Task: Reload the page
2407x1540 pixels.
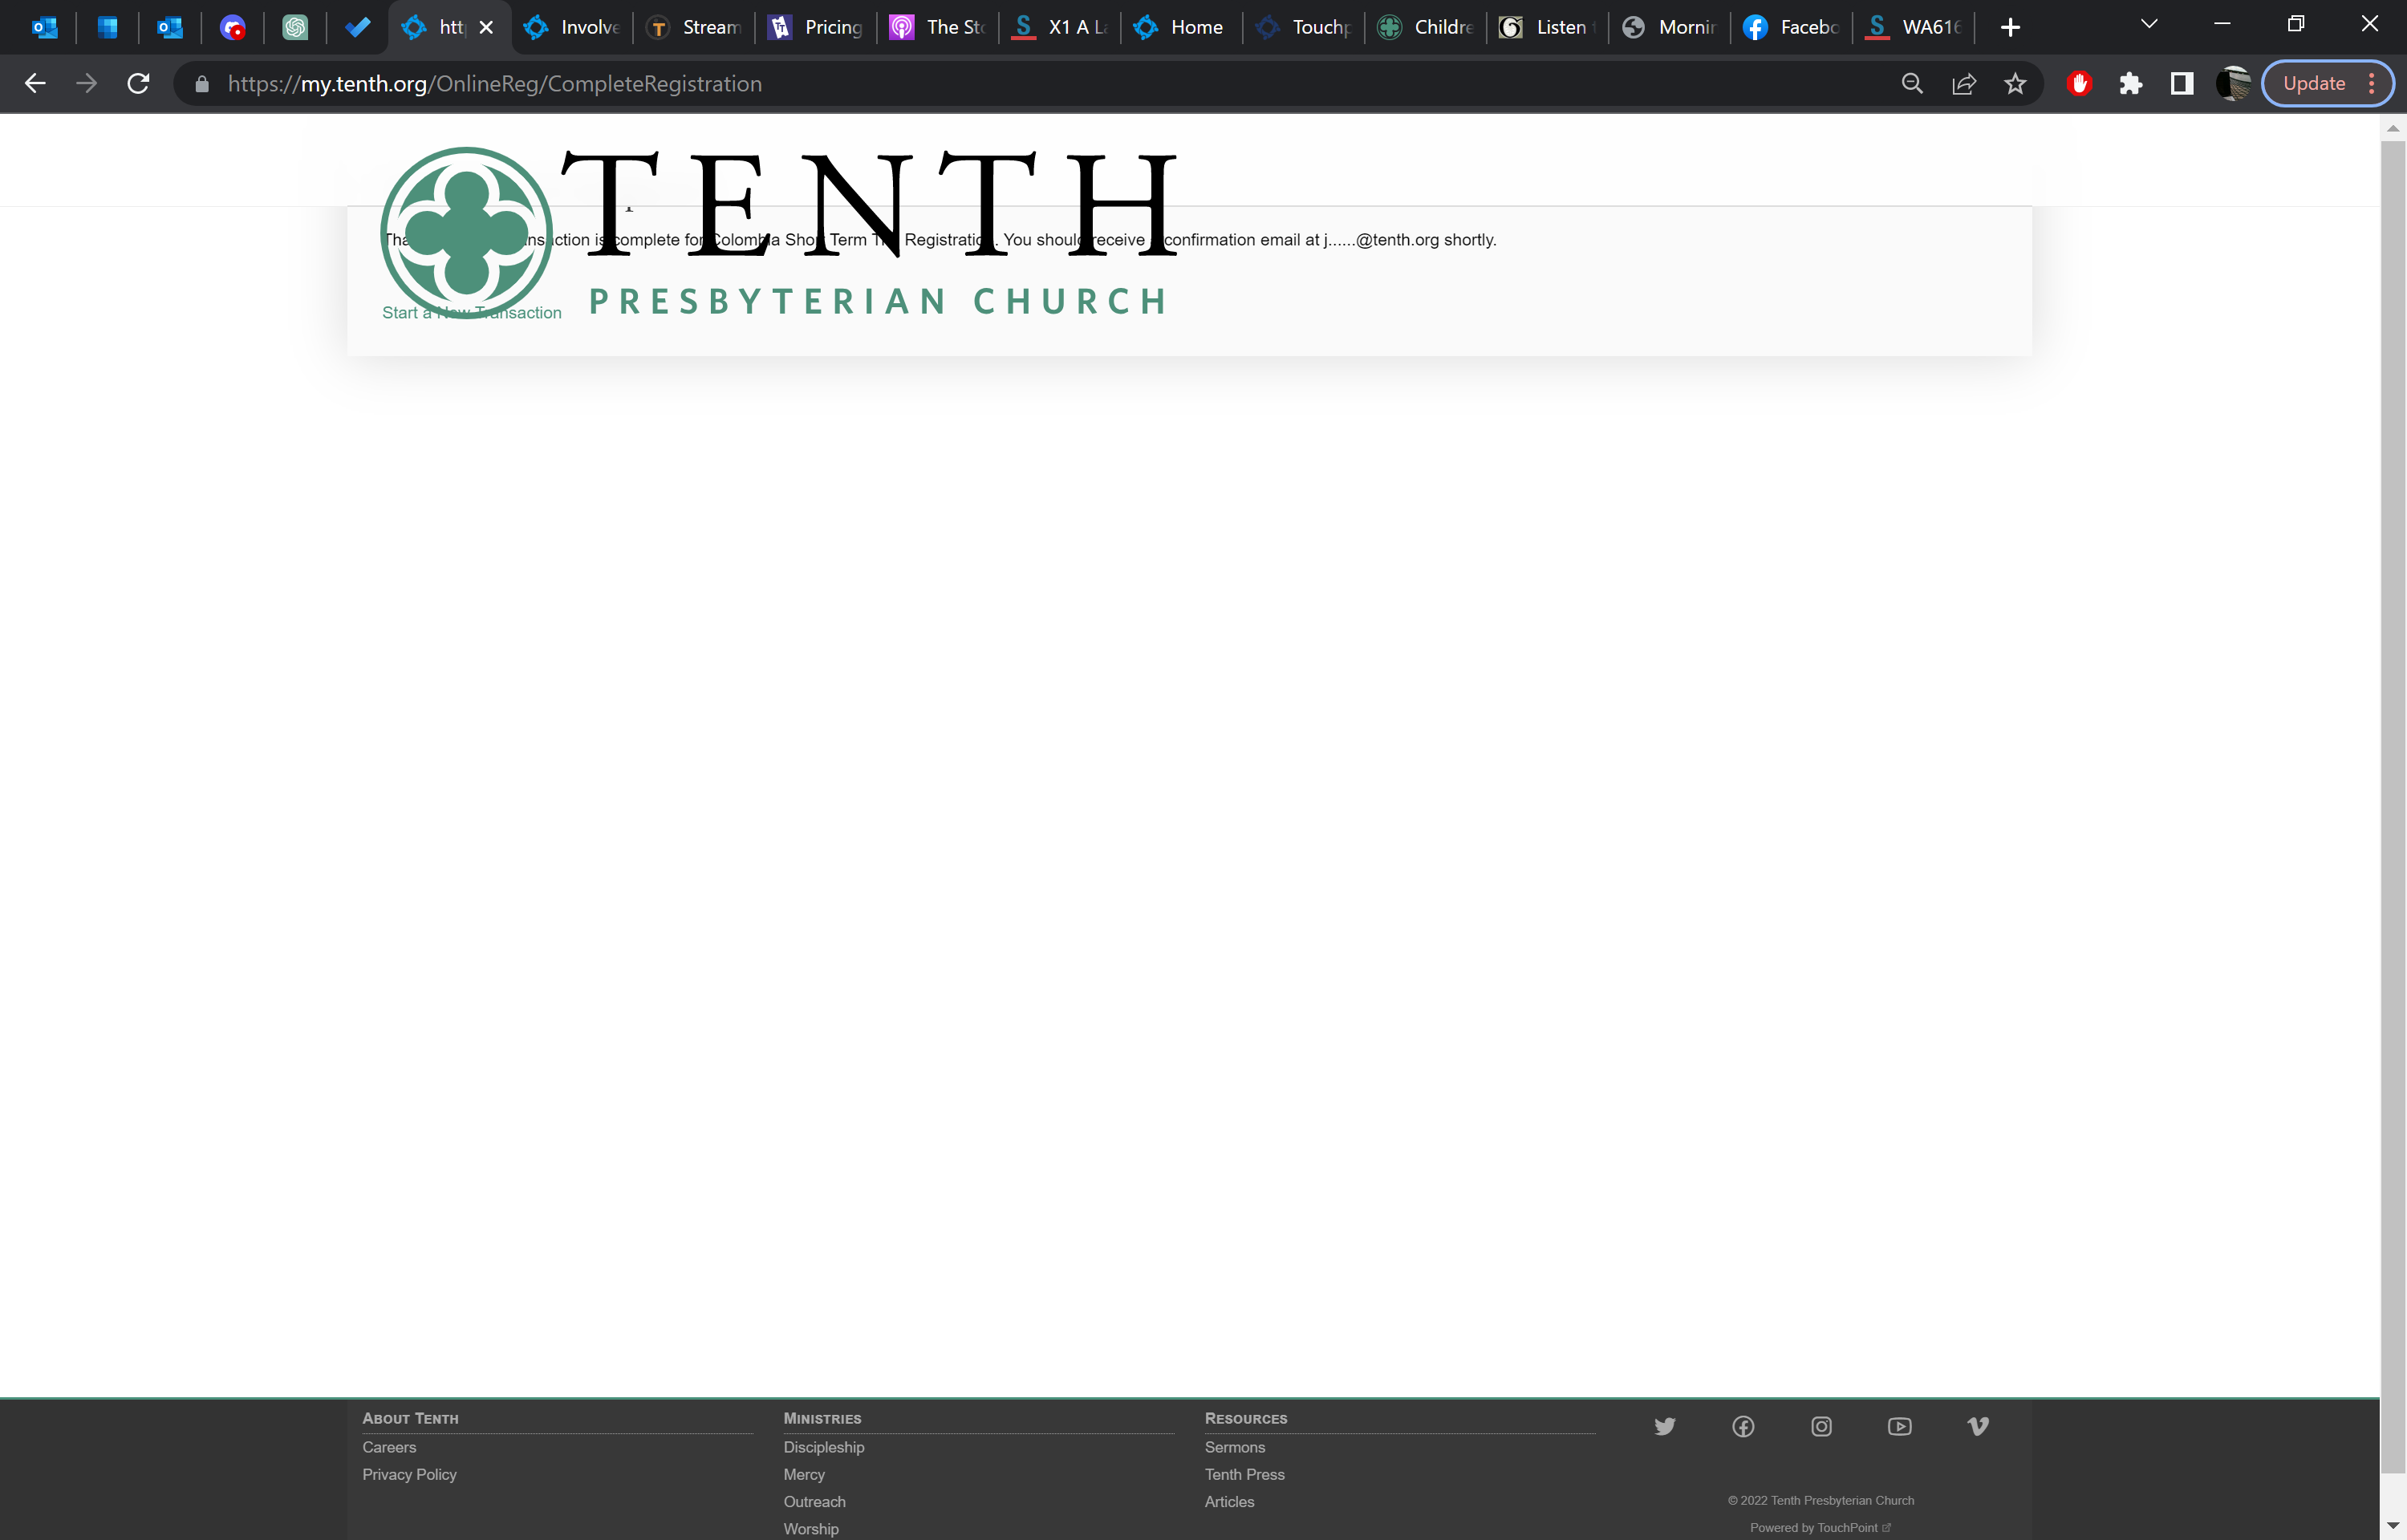Action: (138, 84)
